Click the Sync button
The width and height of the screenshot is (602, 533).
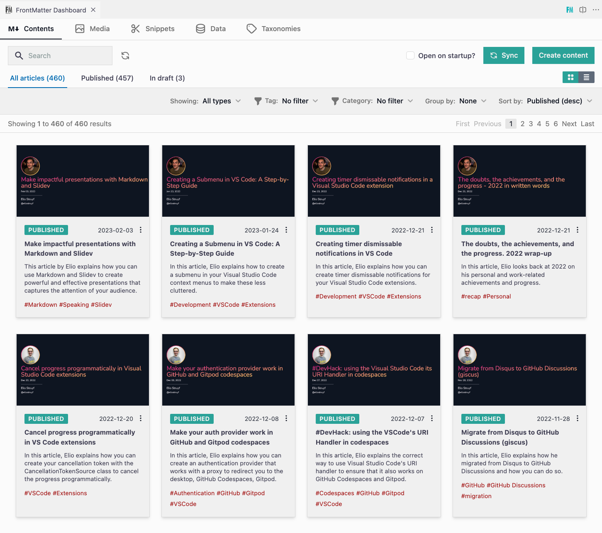pos(504,55)
